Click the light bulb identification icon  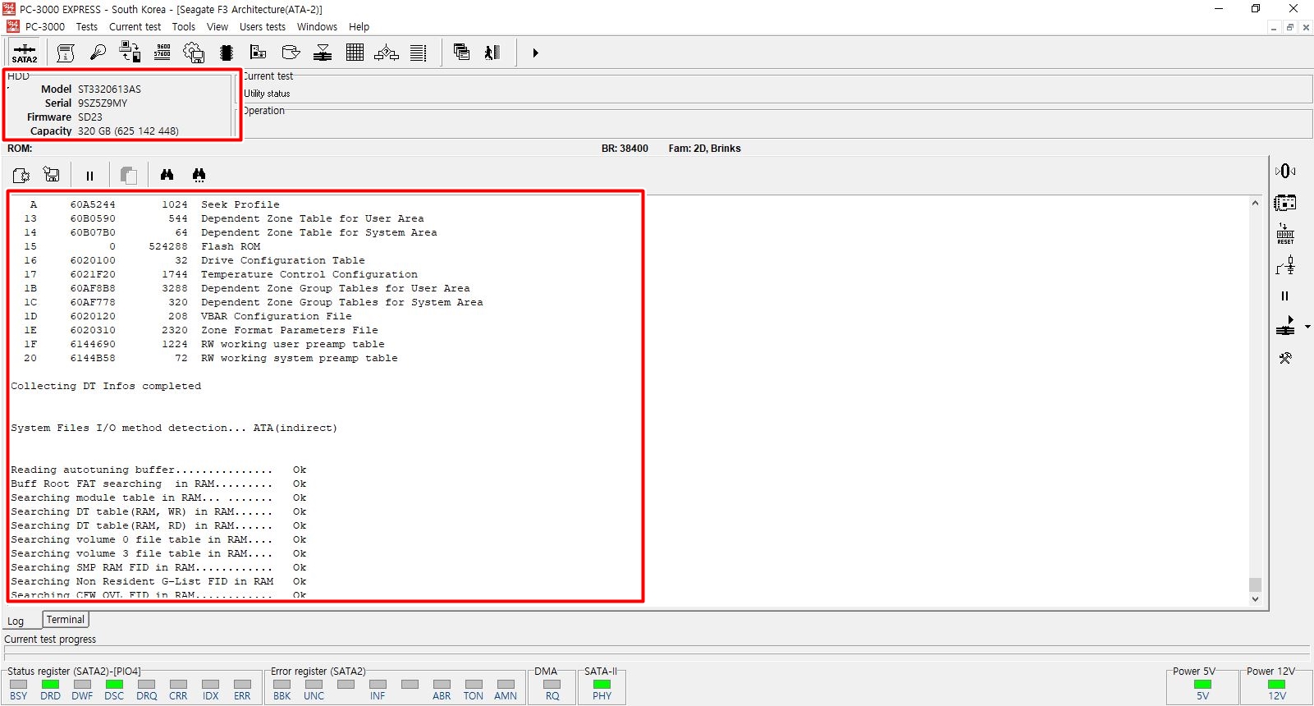click(98, 53)
